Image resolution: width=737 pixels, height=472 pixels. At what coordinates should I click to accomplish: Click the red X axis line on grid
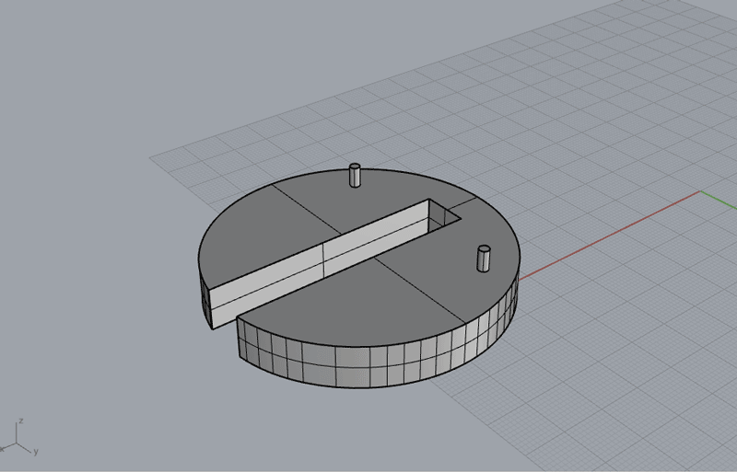[610, 234]
